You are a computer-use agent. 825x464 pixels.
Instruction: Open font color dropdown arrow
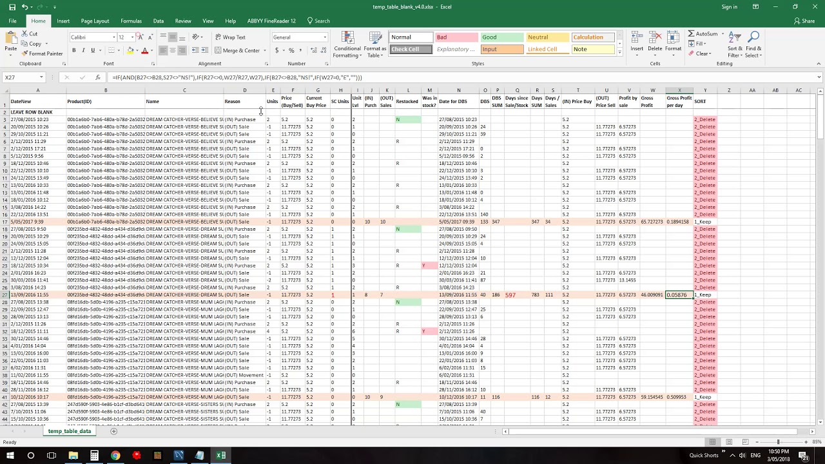(x=151, y=50)
